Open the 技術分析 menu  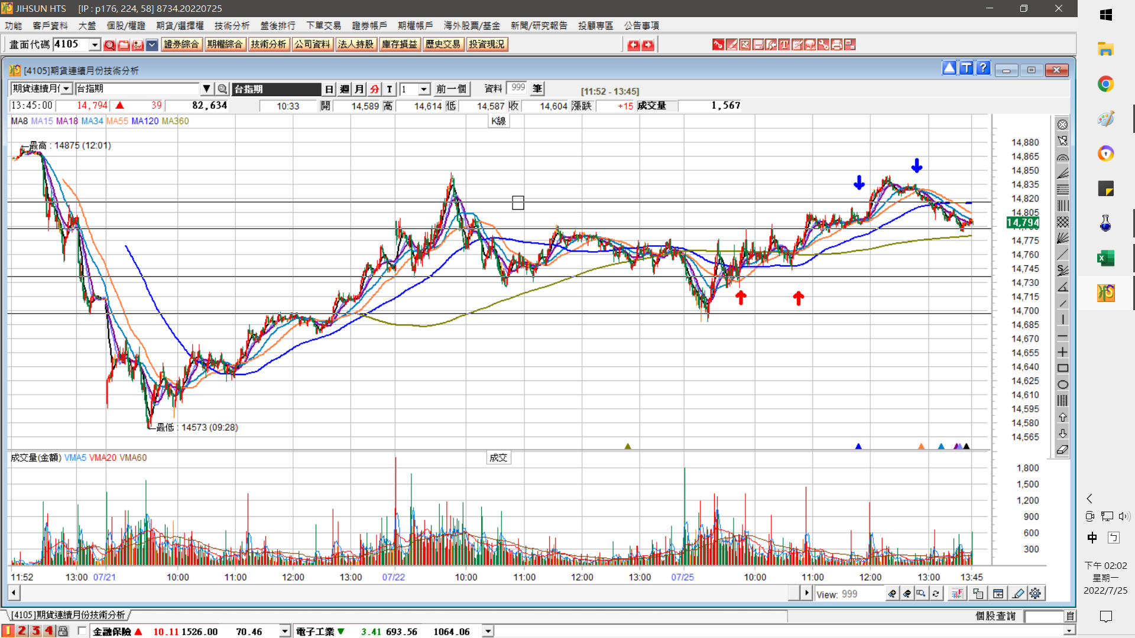point(232,25)
